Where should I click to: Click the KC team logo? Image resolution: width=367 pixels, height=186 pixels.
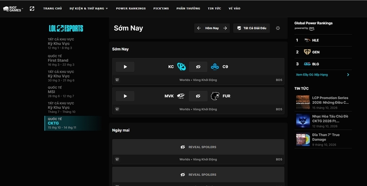(181, 67)
